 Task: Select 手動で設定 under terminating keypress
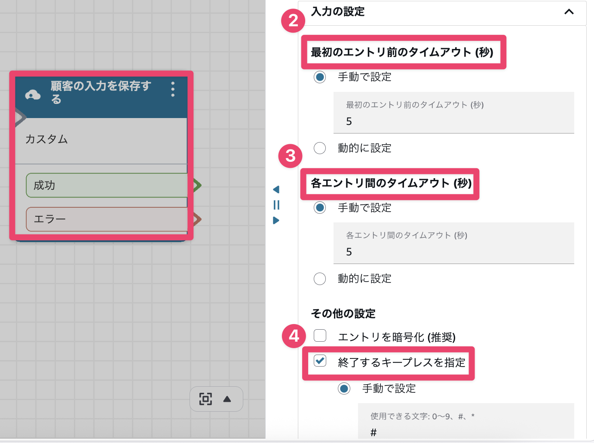pos(344,389)
